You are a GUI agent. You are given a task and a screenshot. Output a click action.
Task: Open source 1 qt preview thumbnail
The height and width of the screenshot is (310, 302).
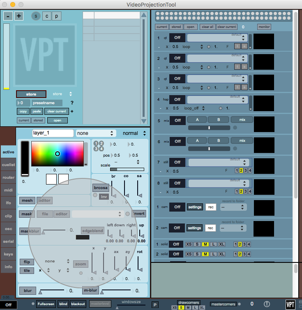click(264, 41)
